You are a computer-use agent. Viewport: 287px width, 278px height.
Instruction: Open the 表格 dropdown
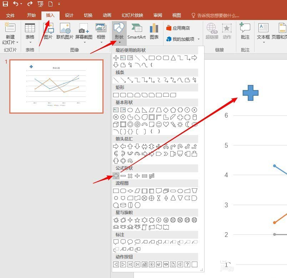tap(30, 42)
